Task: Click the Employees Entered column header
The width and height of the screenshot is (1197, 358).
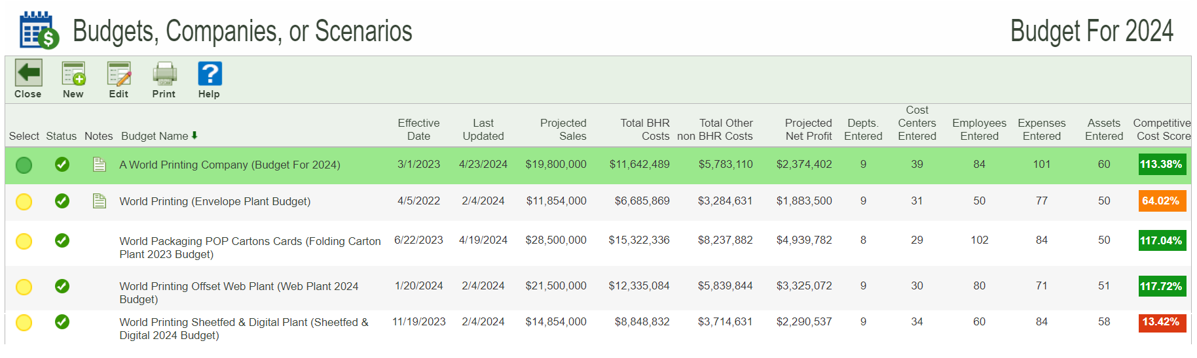Action: coord(980,129)
